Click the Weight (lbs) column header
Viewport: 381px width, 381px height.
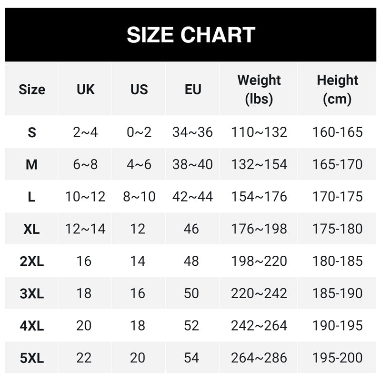(x=259, y=89)
